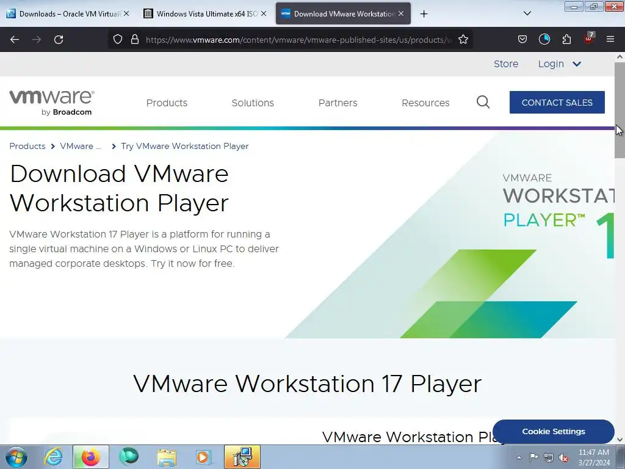Launch Windows Media Player from taskbar
Screen dimensions: 625x469
[x=204, y=457]
